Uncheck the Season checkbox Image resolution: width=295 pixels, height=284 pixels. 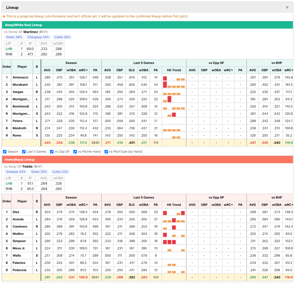point(5,152)
